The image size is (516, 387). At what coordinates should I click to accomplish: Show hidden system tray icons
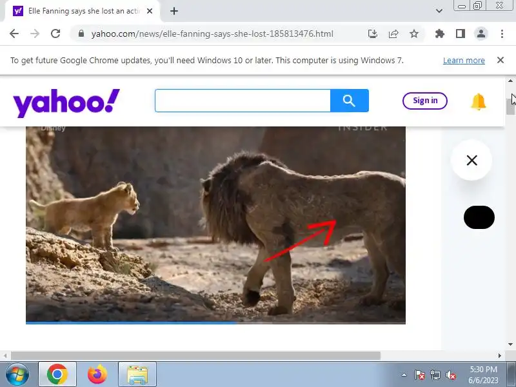click(404, 375)
